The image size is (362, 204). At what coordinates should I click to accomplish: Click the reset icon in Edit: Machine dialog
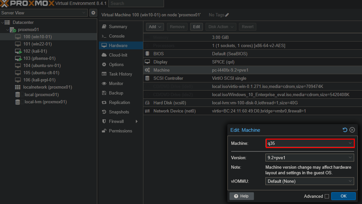(345, 130)
